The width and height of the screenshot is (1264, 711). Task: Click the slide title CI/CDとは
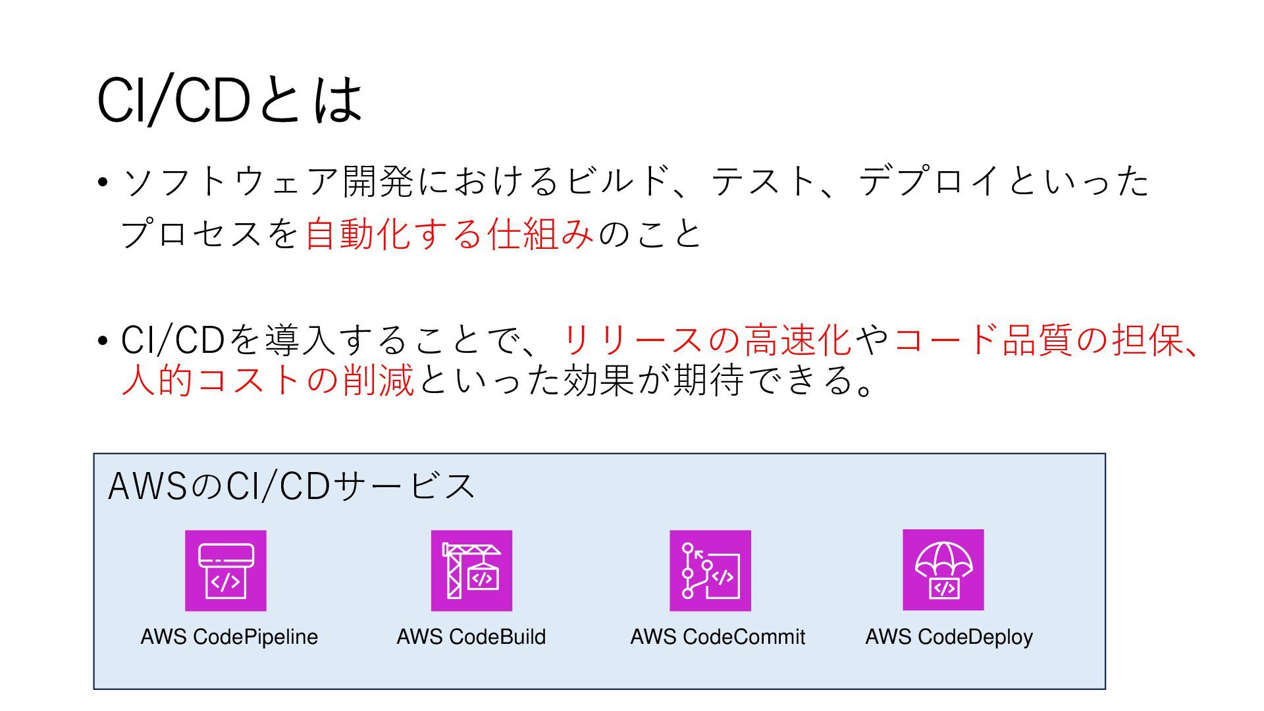click(x=230, y=100)
